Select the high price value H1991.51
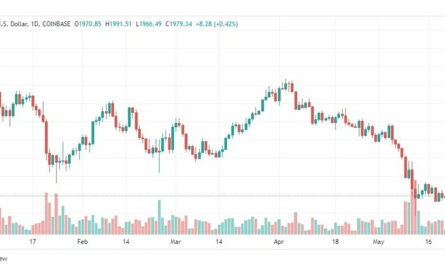 pos(118,24)
